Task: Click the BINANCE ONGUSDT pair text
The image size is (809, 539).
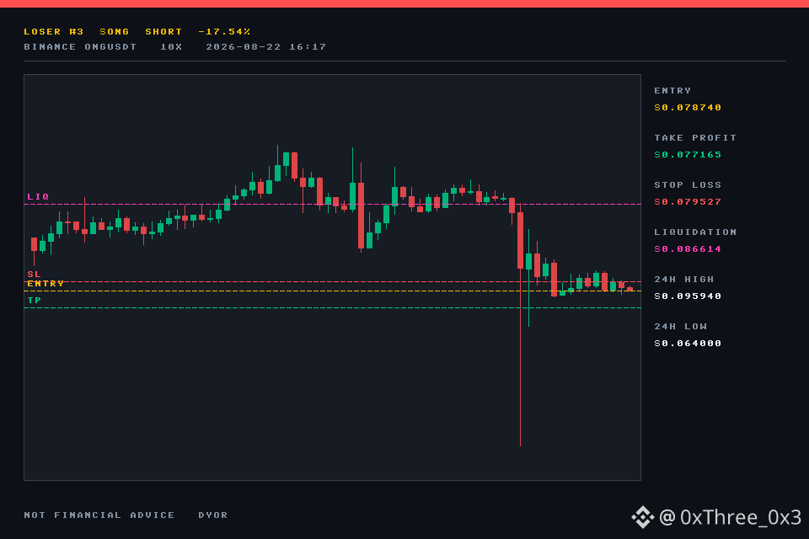Action: 80,47
